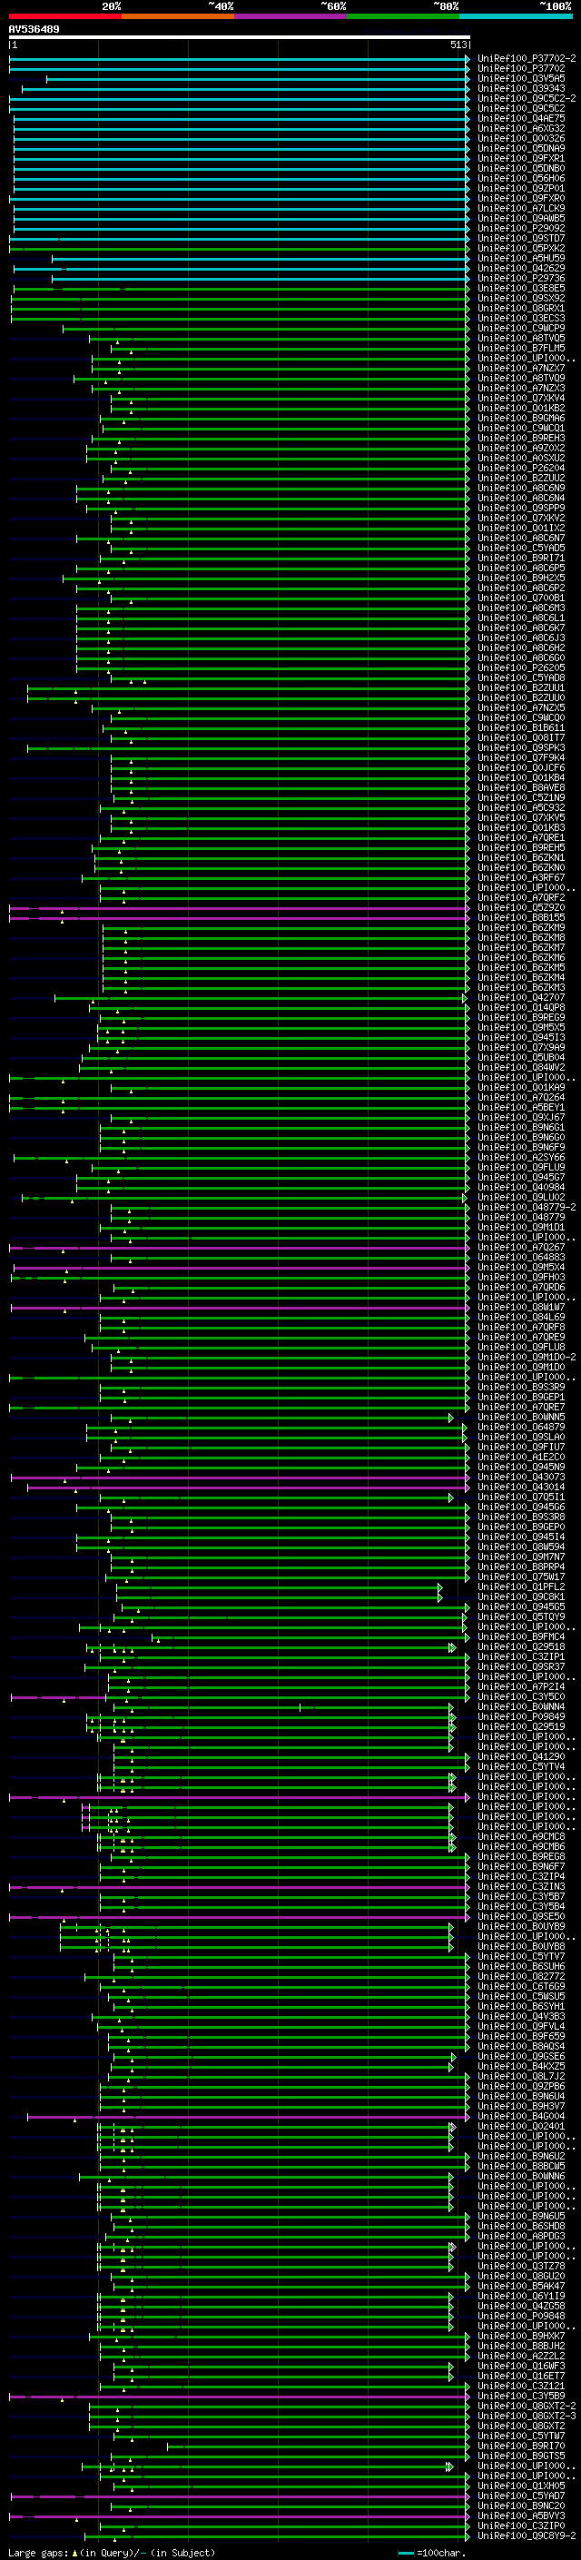Select hit label UniRef100_B9H2X5
581x2560 pixels.
(x=521, y=578)
